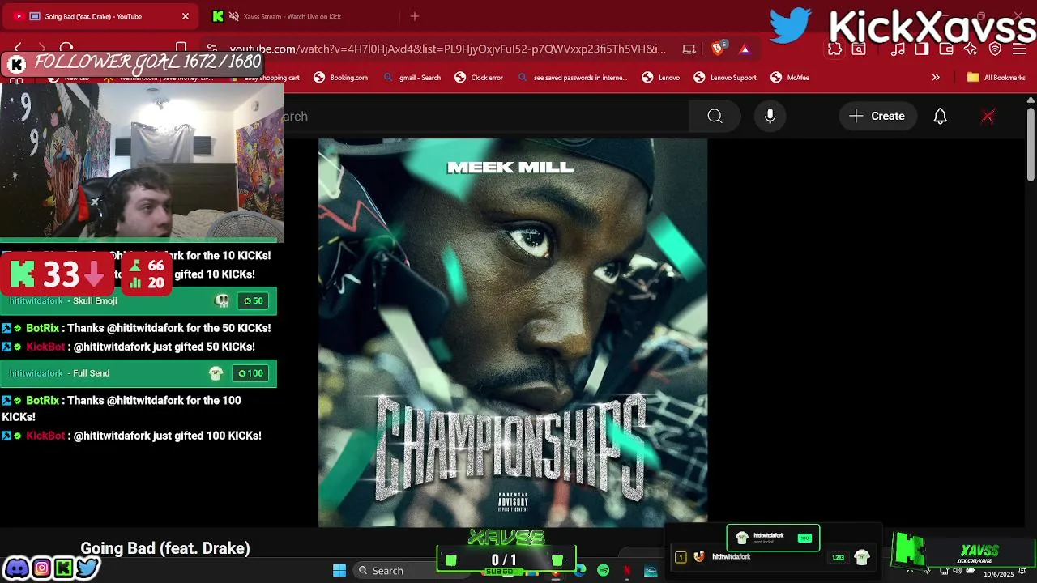
Task: Click 'Going Bad (feat. Drake)' song title
Action: [x=165, y=548]
